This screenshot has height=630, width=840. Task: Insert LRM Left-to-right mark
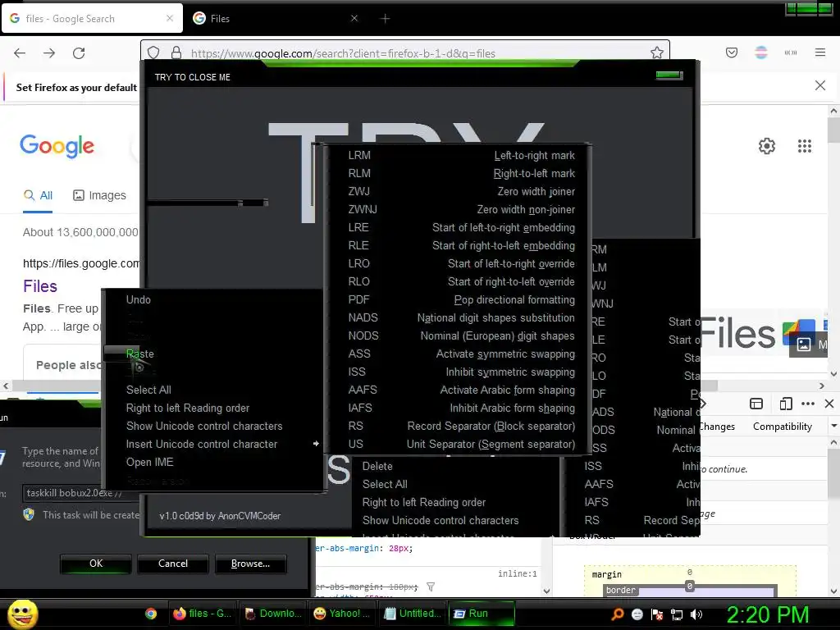pos(461,155)
